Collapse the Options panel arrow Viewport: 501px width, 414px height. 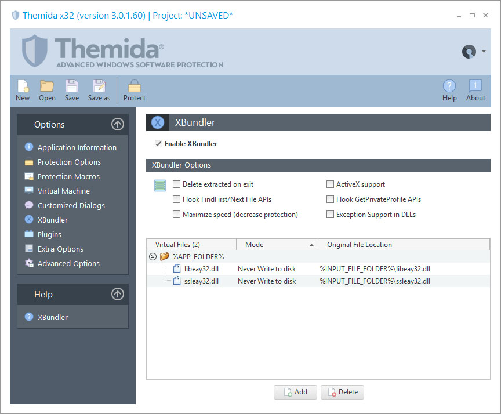coord(118,124)
